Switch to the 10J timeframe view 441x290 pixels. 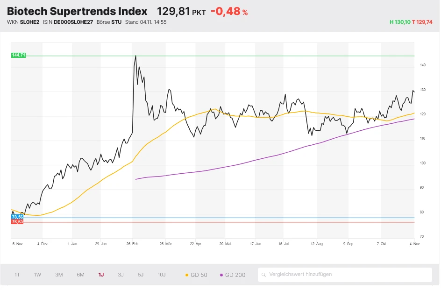tap(161, 275)
